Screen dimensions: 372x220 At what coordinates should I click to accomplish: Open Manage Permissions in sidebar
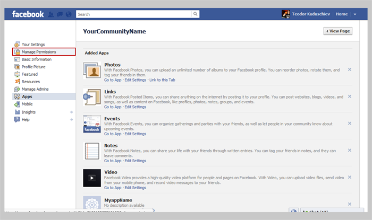click(x=39, y=52)
